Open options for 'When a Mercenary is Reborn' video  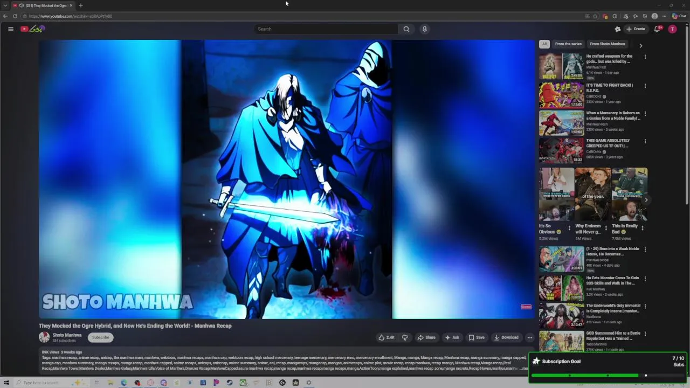645,114
